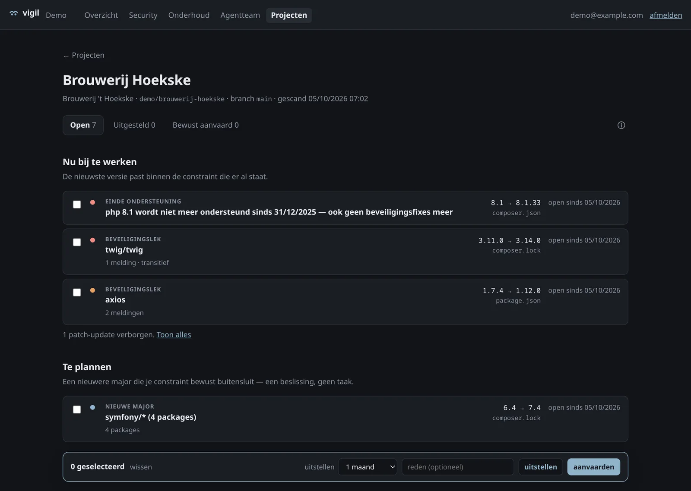Click the composer.json file label
Screen dimensions: 691x491
pos(517,213)
